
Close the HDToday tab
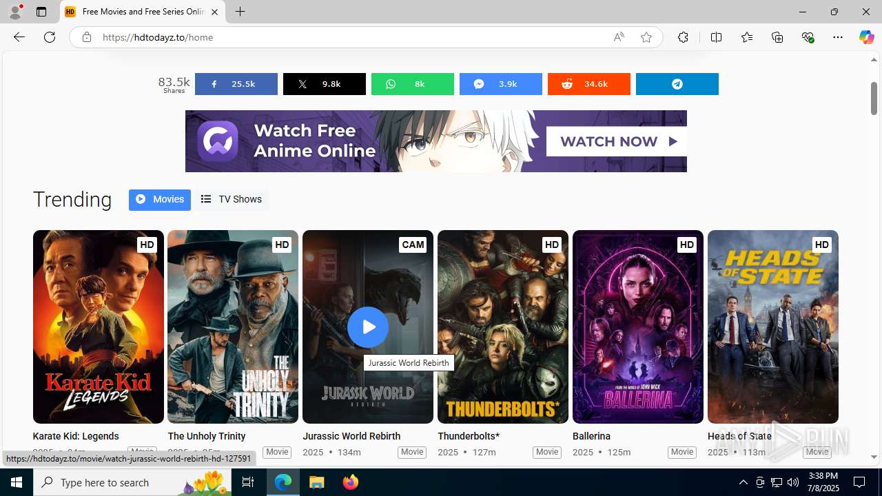point(214,12)
